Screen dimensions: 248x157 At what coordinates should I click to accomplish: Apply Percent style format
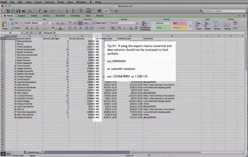[119, 28]
